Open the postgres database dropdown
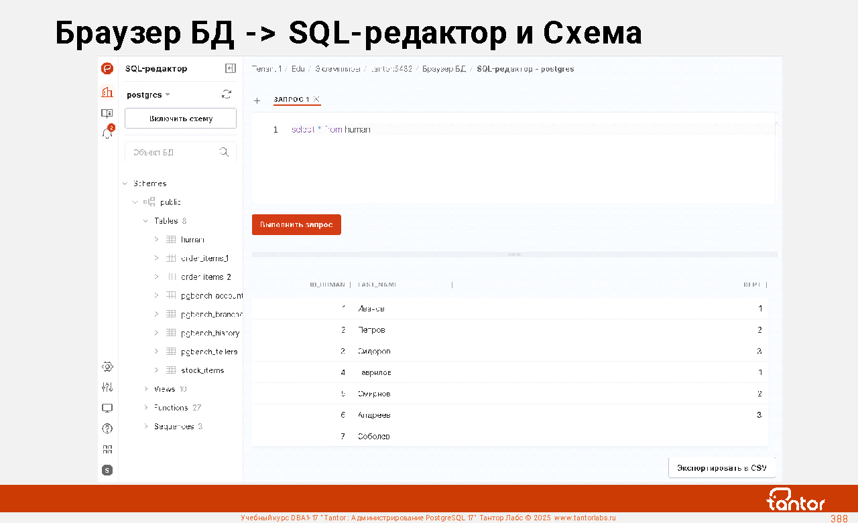The image size is (858, 523). (x=148, y=95)
